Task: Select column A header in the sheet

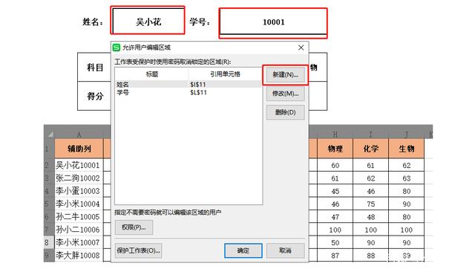Action: click(79, 135)
